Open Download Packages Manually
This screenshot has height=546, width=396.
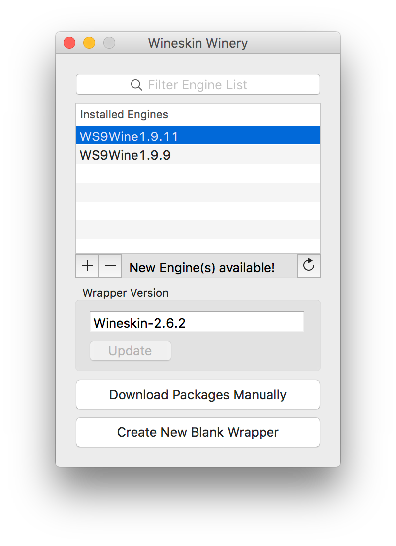click(198, 395)
